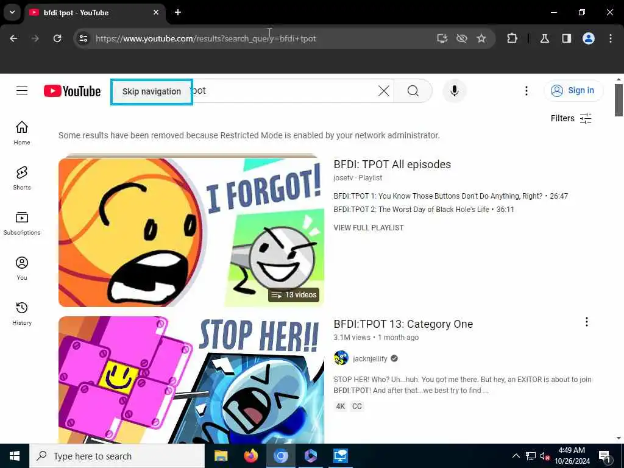Open a new browser tab

pyautogui.click(x=178, y=12)
